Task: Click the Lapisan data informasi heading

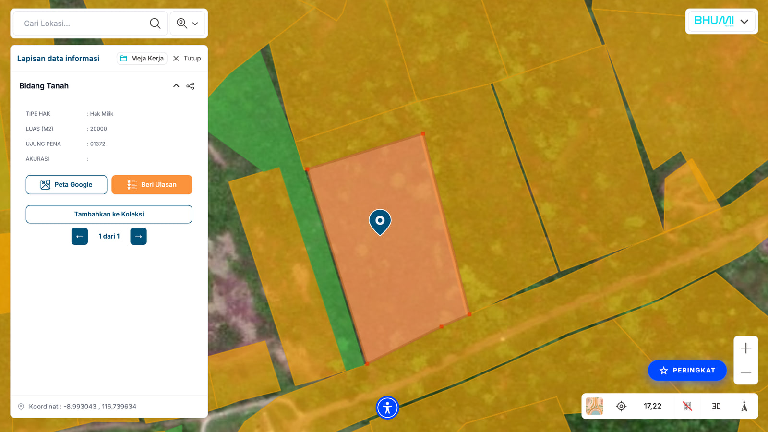Action: [x=58, y=58]
